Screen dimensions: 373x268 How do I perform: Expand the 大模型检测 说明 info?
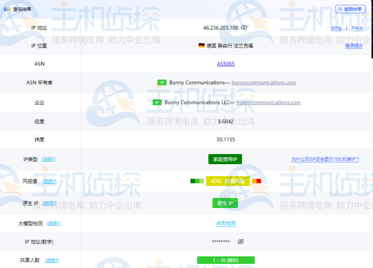53,223
